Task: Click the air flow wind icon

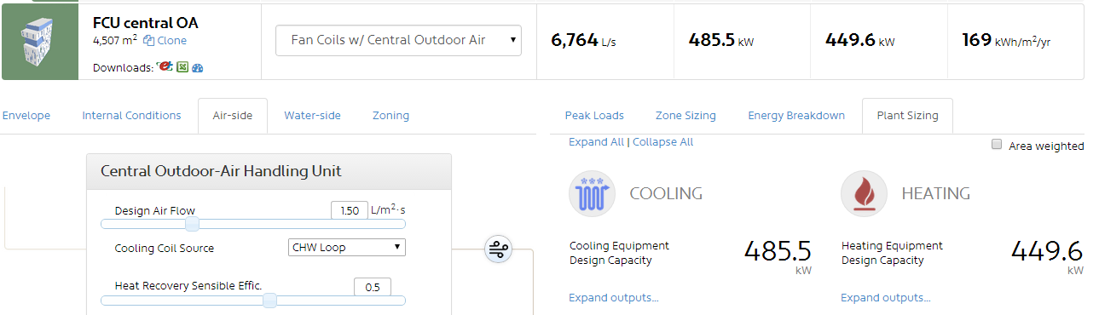Action: (x=499, y=249)
